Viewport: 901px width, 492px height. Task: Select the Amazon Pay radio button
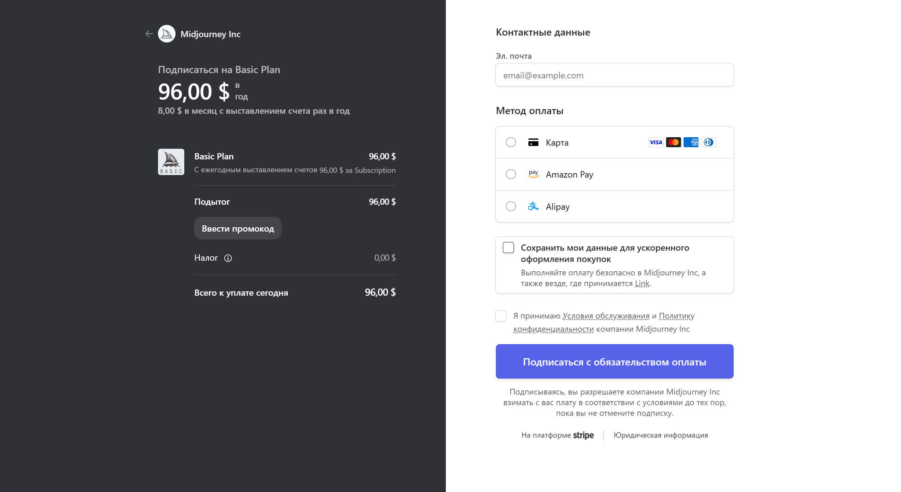(x=511, y=174)
